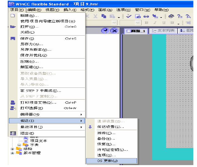Open the font size dropdown
This screenshot has width=197, height=167.
click(138, 23)
